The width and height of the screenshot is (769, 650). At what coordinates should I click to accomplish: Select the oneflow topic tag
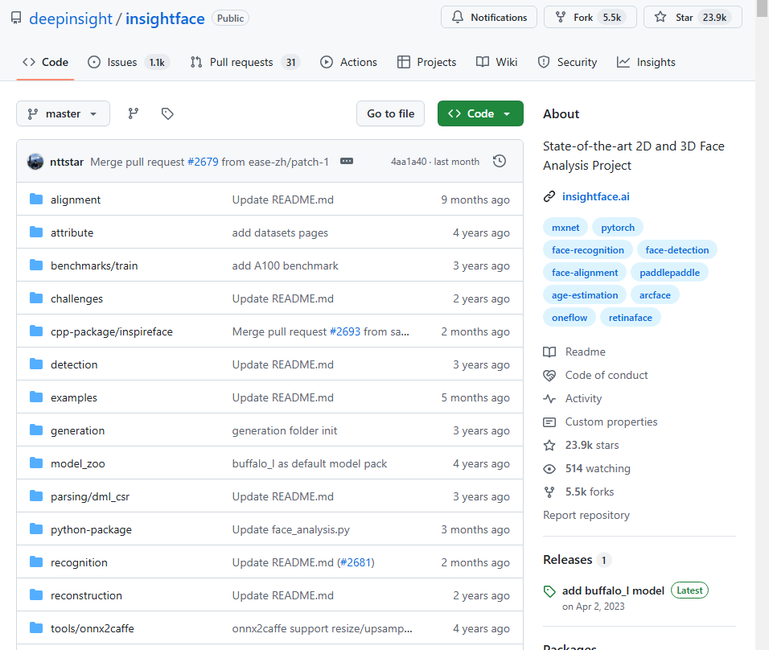click(570, 318)
